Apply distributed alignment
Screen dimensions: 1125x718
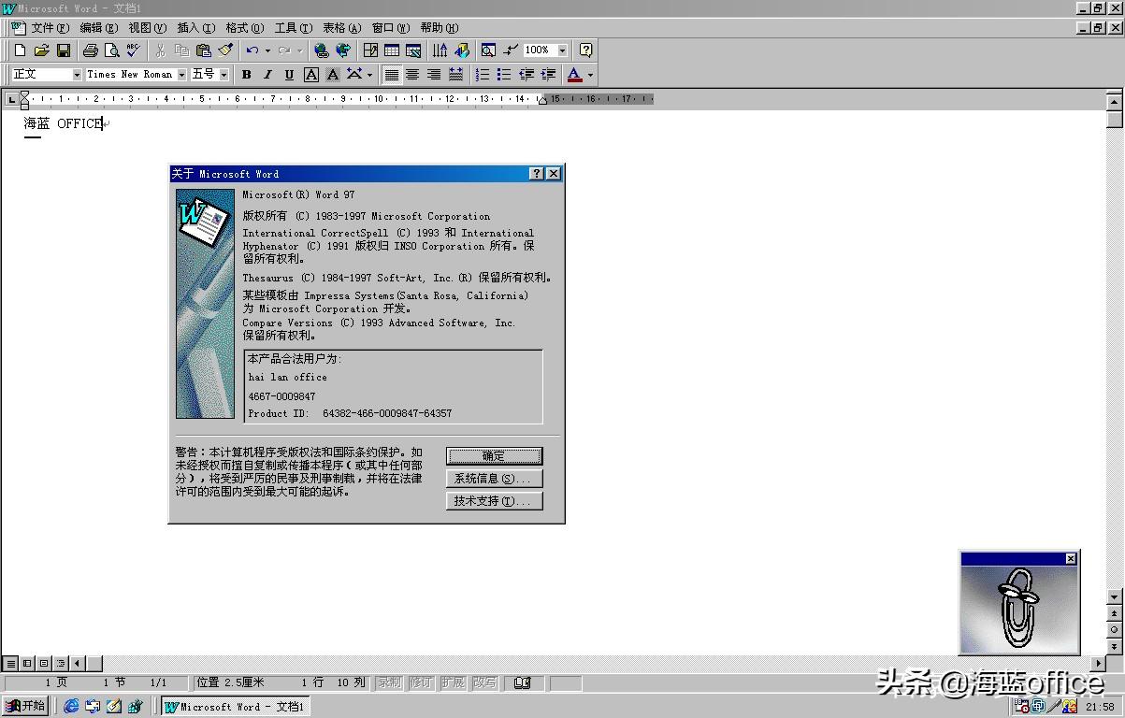point(455,75)
